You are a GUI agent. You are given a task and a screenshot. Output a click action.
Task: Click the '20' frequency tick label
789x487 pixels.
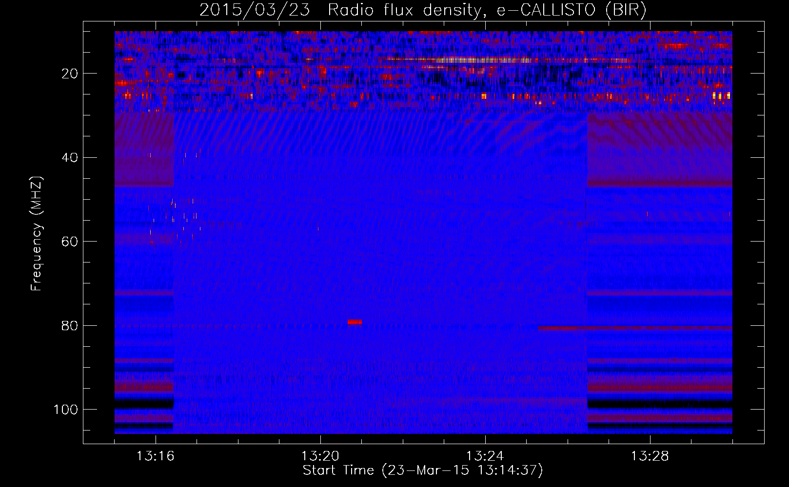[70, 74]
